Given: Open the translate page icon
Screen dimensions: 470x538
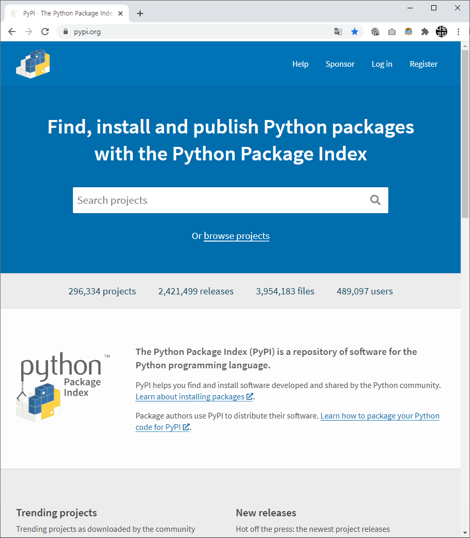Looking at the screenshot, I should point(338,32).
